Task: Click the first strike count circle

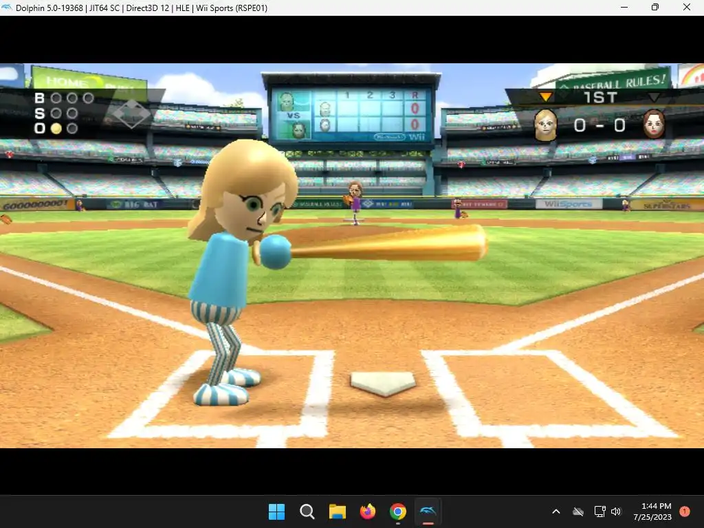Action: (x=56, y=113)
